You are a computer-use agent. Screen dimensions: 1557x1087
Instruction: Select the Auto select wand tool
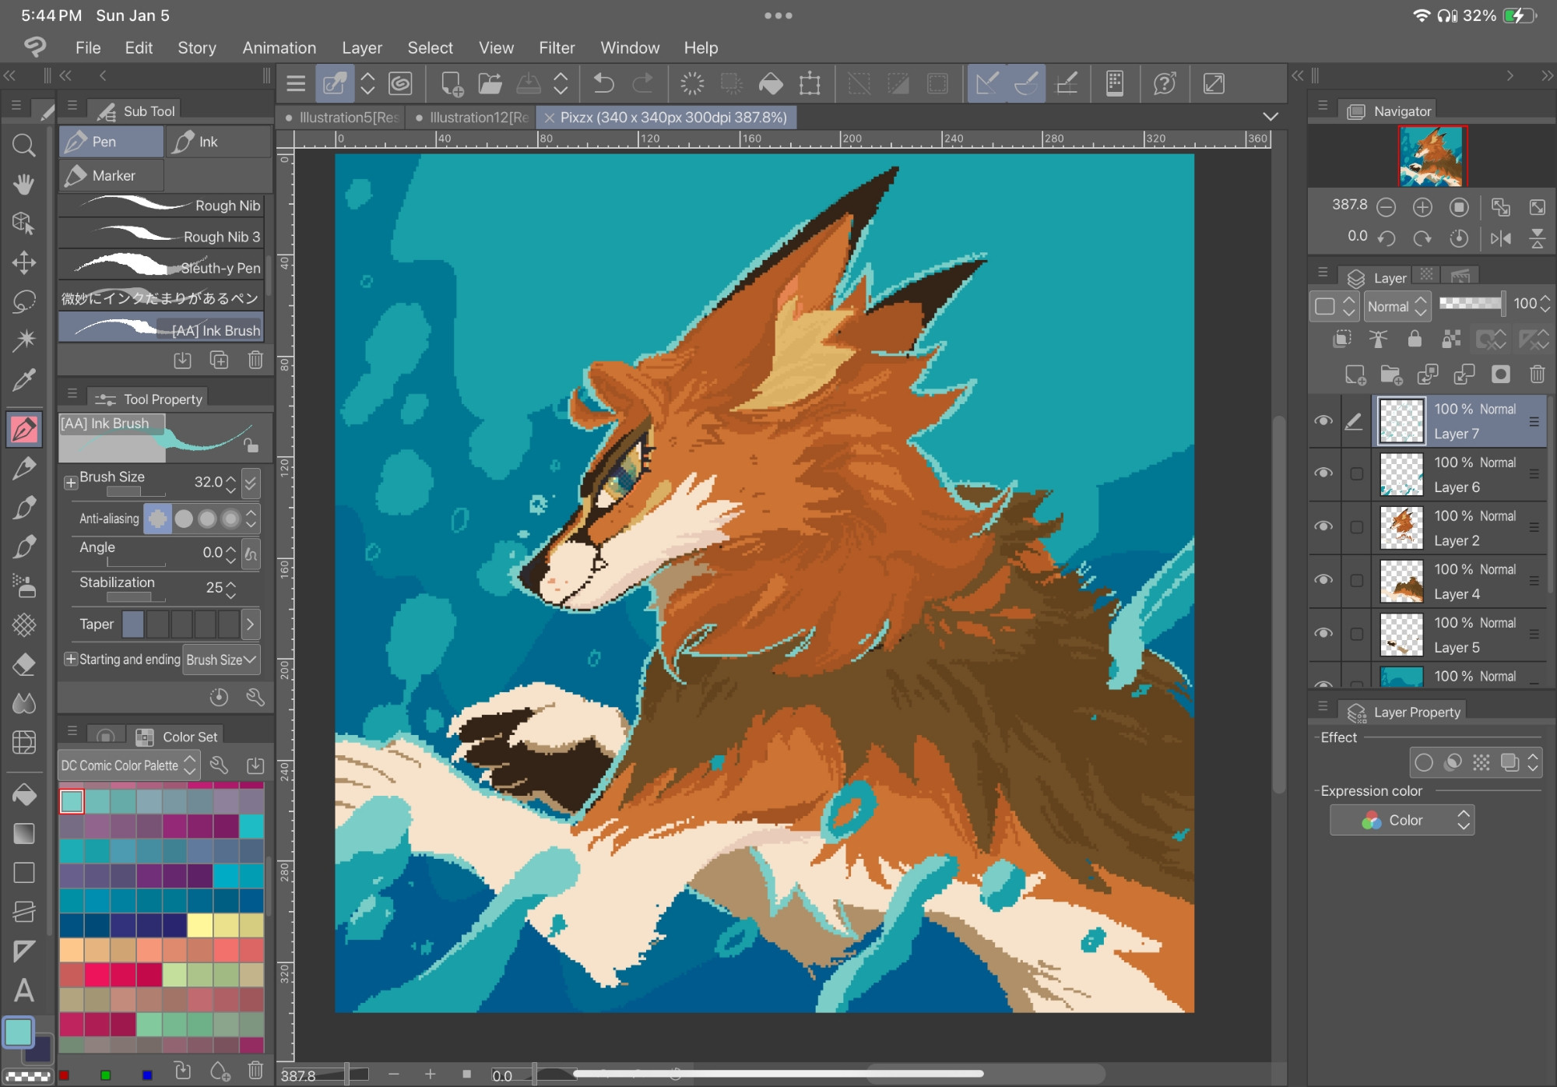tap(24, 340)
